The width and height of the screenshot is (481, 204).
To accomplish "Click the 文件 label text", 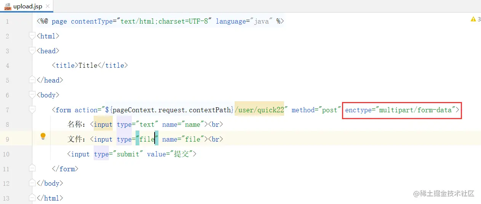I will [75, 139].
